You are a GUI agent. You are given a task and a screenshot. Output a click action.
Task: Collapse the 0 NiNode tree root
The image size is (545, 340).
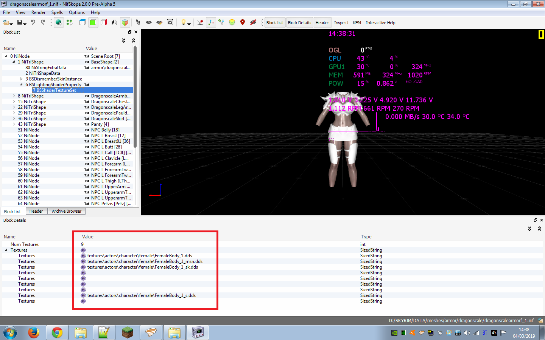6,56
